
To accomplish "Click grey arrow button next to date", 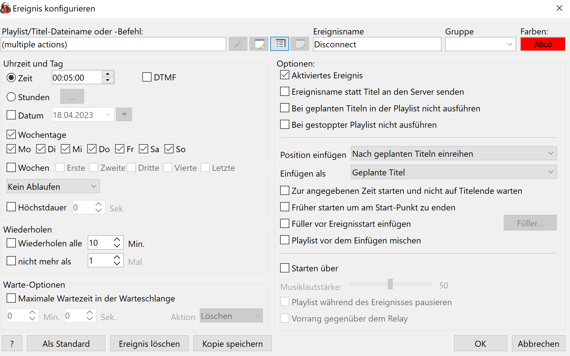I will tap(124, 115).
